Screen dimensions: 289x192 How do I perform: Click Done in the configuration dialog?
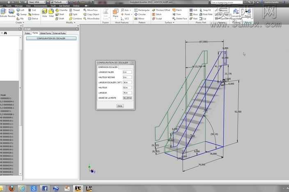[x=120, y=106]
